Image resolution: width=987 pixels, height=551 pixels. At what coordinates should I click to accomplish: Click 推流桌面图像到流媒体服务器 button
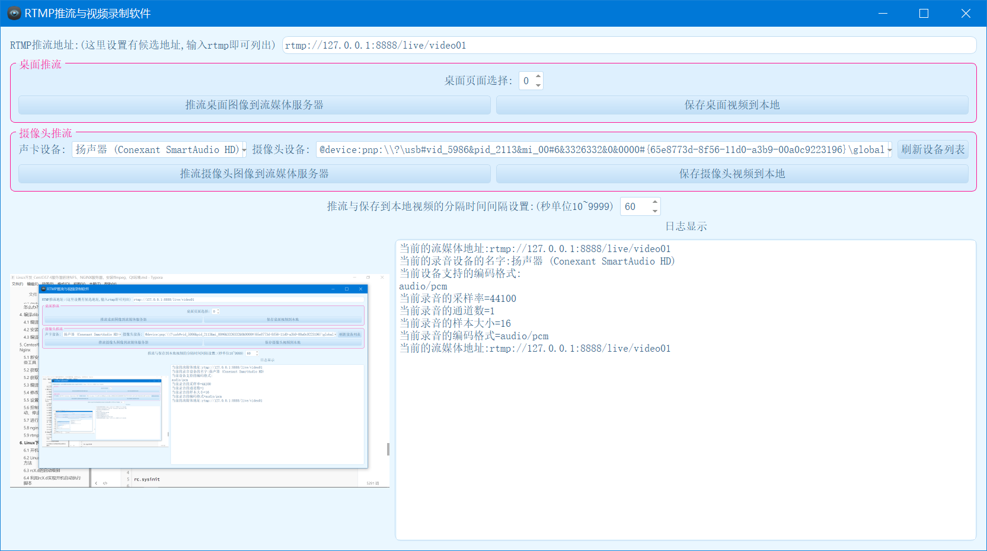pos(254,105)
